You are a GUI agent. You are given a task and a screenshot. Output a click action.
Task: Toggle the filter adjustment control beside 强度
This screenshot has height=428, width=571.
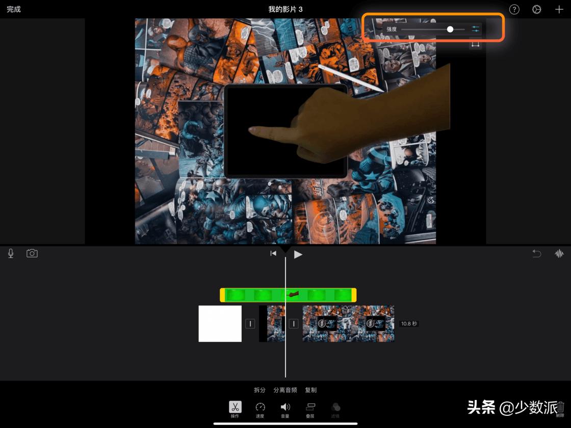pyautogui.click(x=475, y=29)
